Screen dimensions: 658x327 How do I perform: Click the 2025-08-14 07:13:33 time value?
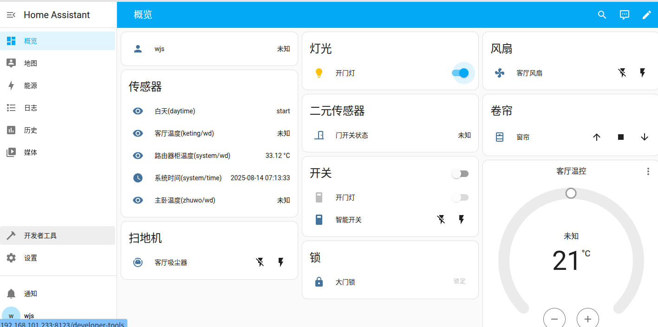(x=261, y=178)
